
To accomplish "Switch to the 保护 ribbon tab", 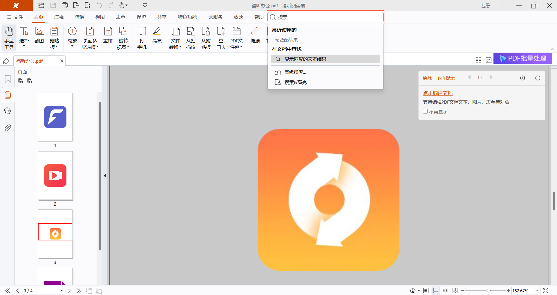I will pos(141,17).
